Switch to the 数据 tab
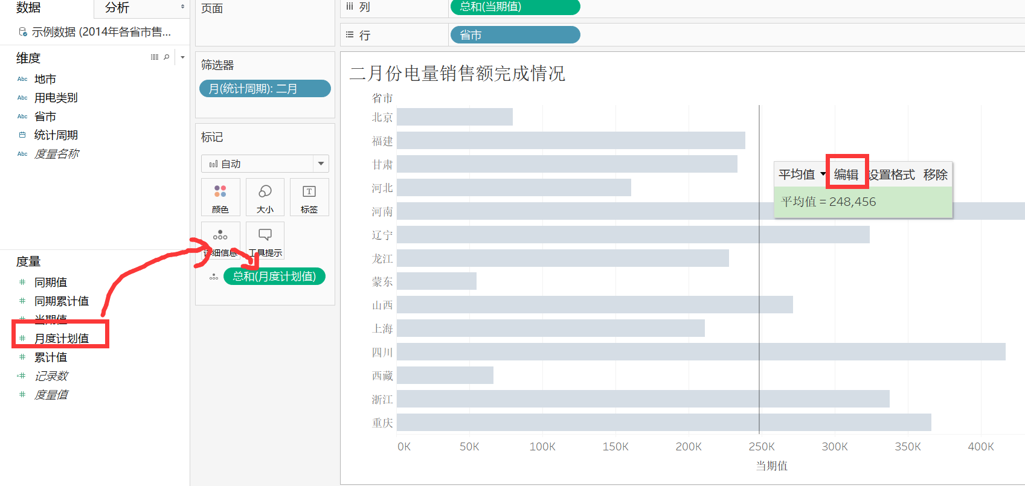The image size is (1025, 486). [x=29, y=7]
